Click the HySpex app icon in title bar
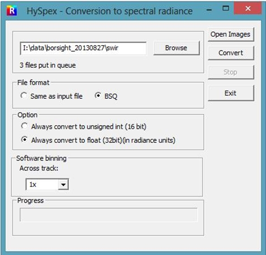The width and height of the screenshot is (266, 255). [12, 10]
